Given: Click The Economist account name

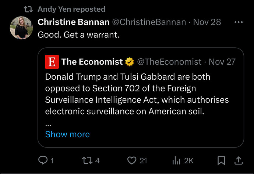Looking at the screenshot, I should click(x=92, y=62).
